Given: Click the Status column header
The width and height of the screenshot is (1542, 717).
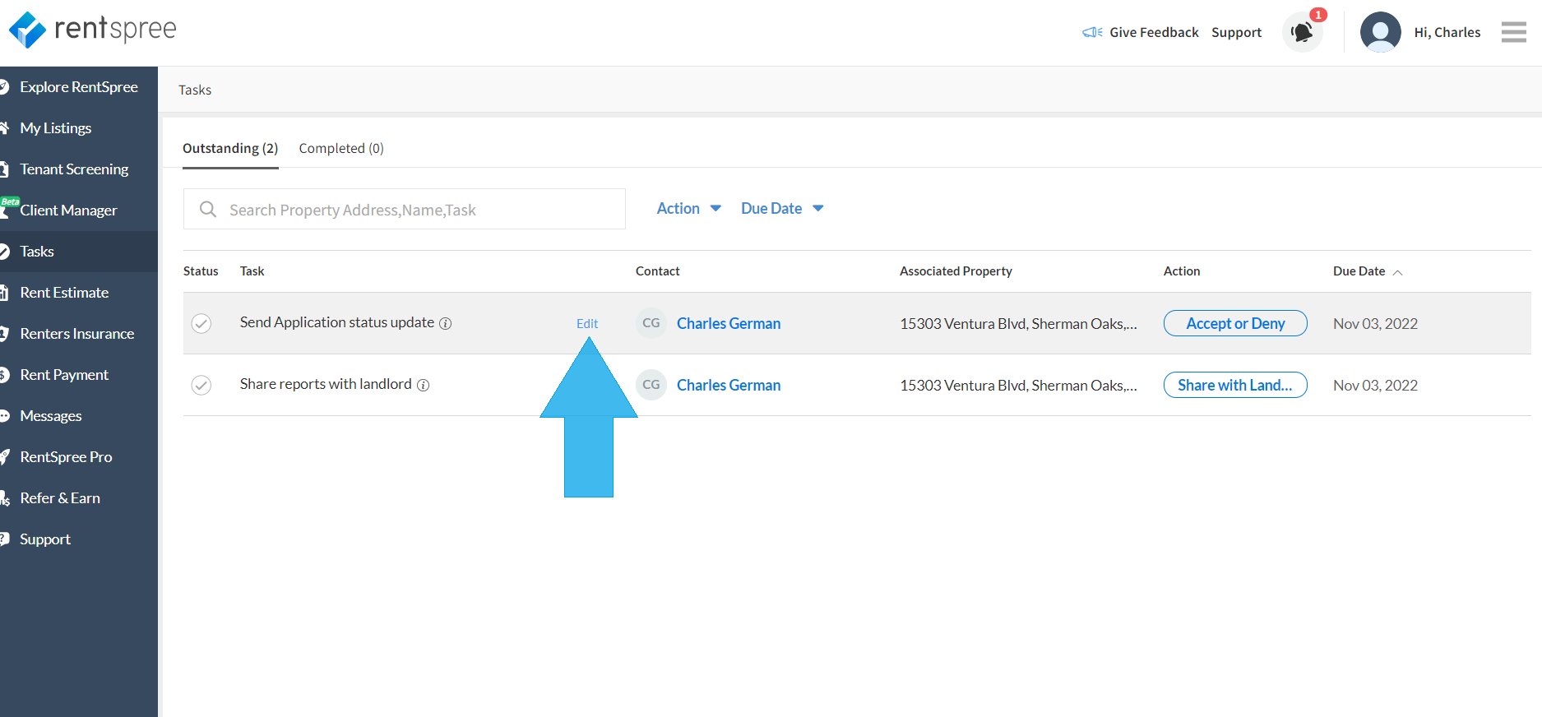Looking at the screenshot, I should click(201, 271).
